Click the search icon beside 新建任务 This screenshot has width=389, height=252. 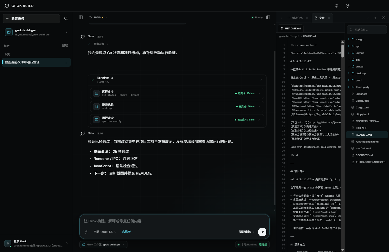click(66, 18)
